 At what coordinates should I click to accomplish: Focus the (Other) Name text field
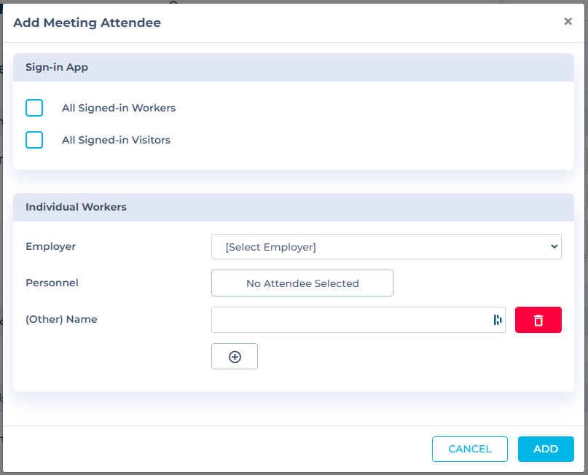tap(350, 320)
